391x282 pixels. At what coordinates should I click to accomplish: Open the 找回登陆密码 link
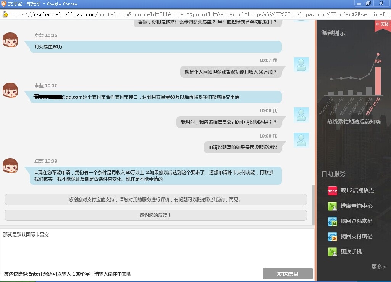(x=356, y=221)
